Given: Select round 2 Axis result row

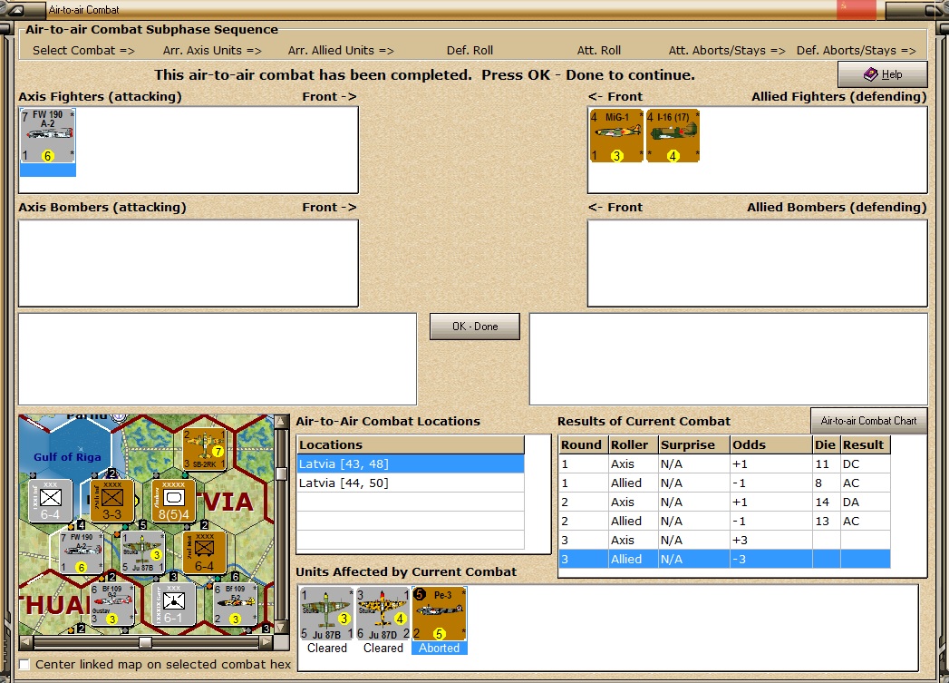Looking at the screenshot, I should [724, 502].
